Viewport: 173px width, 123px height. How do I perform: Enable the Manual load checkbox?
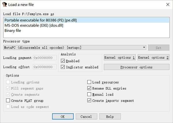89,94
